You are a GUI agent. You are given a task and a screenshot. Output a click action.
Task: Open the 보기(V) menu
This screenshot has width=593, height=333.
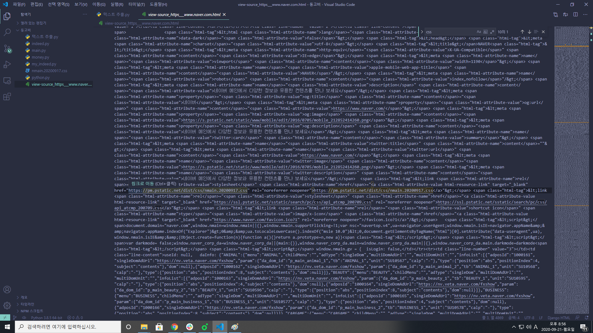point(81,4)
